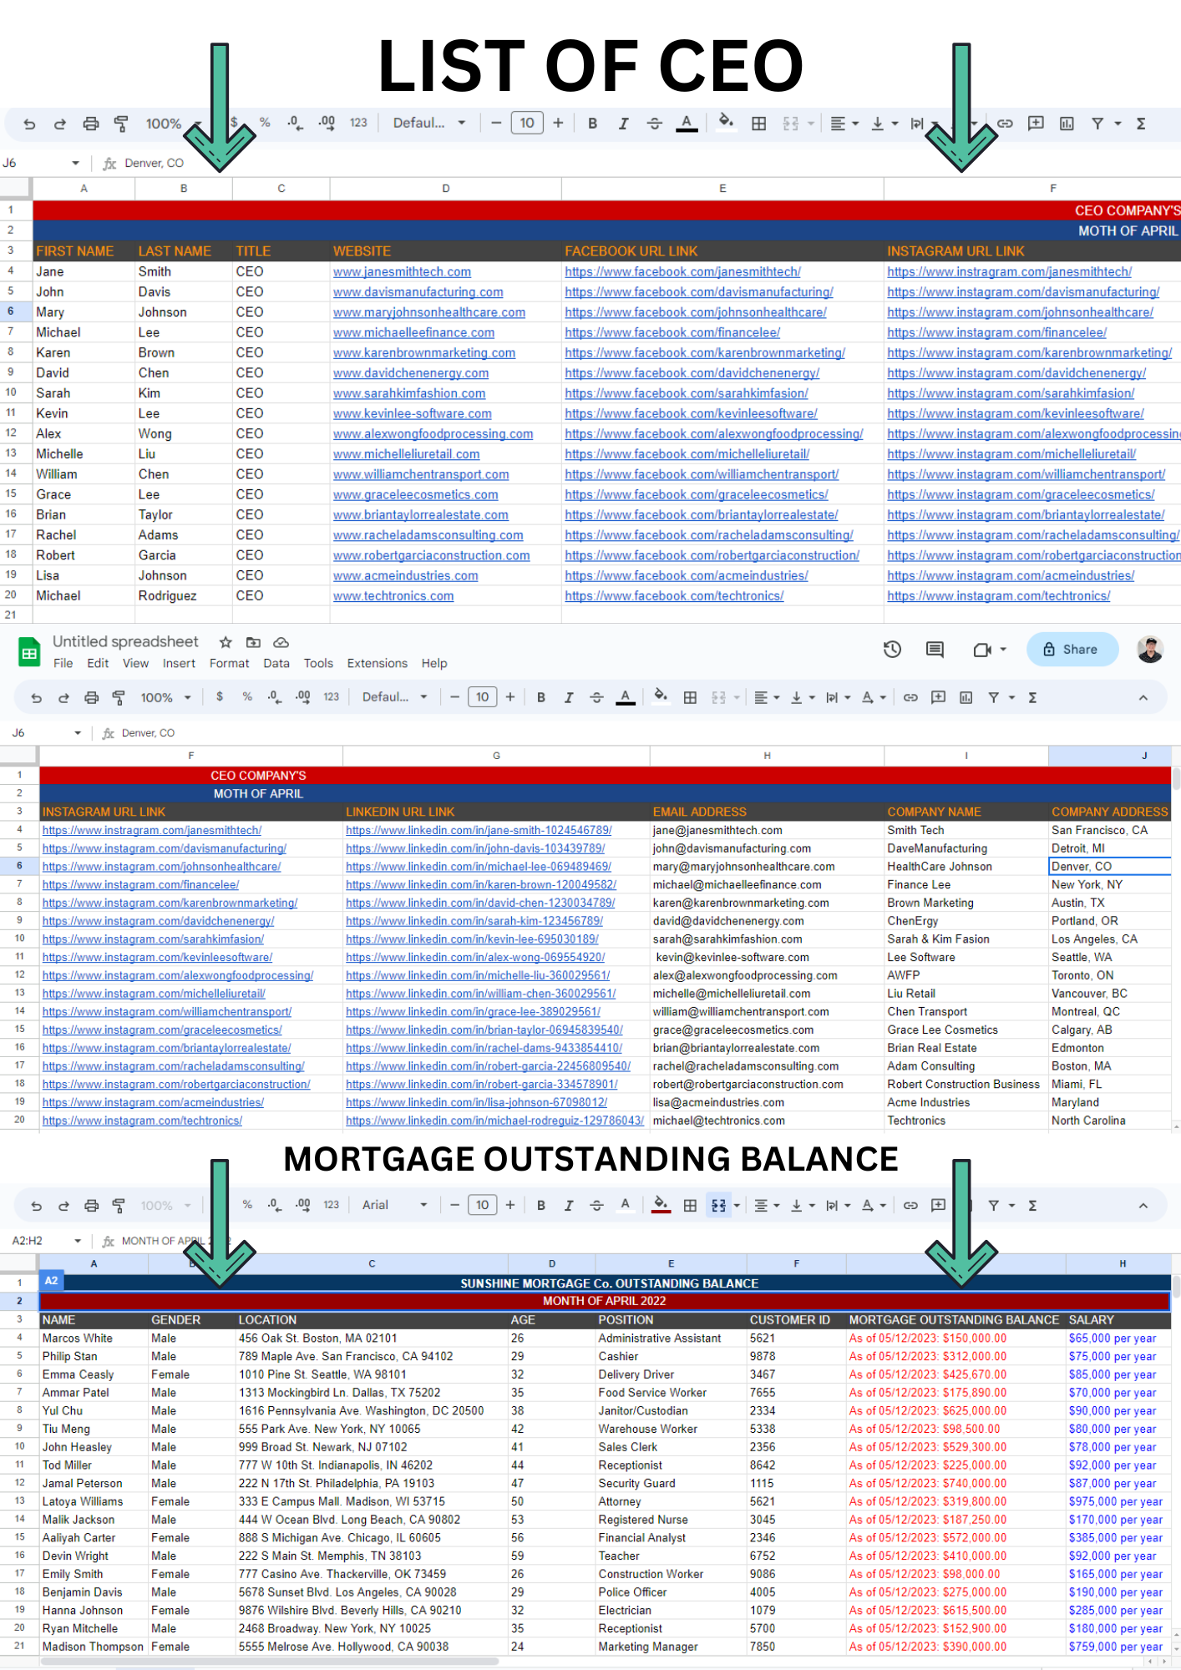Insert link via Untitled spreadsheet toolbar

[x=910, y=697]
